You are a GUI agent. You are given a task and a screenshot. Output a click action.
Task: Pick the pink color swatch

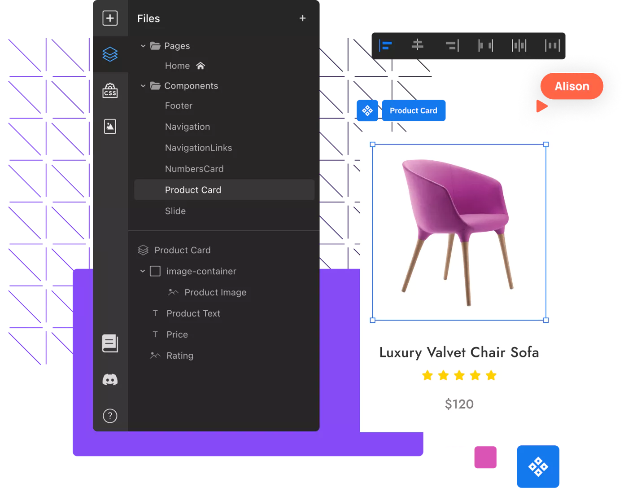coord(486,457)
